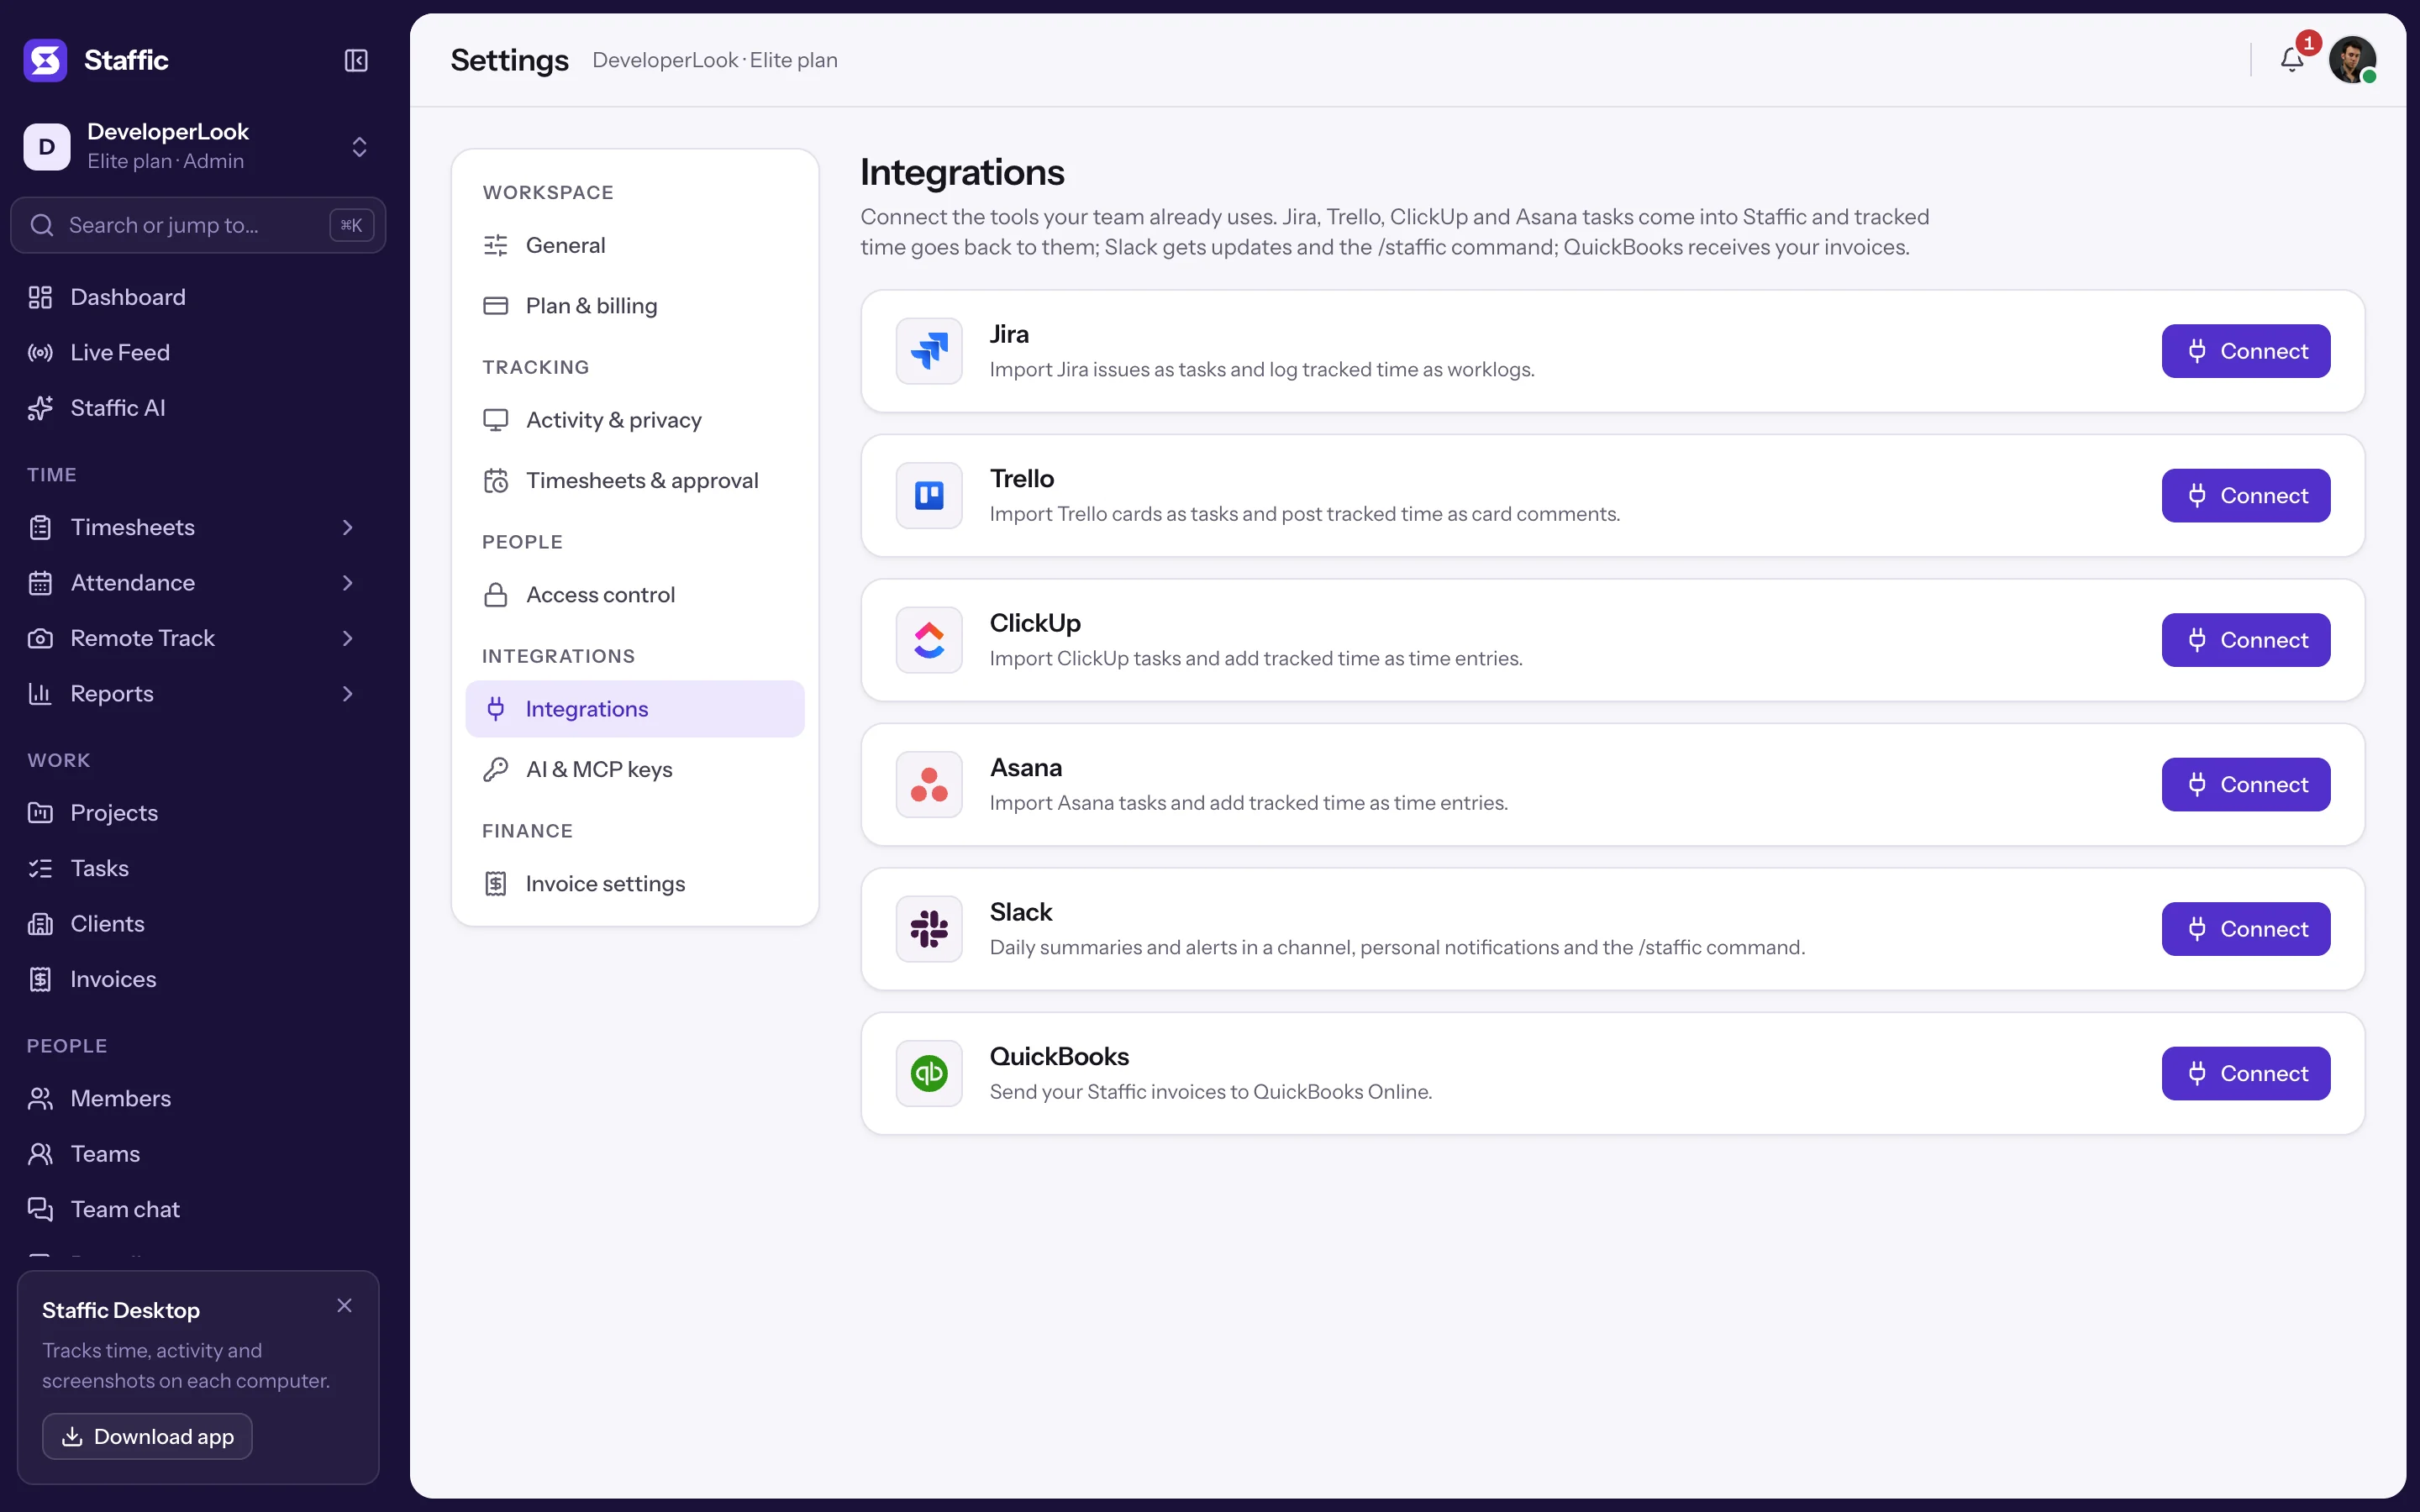
Task: Connect the Asana integration
Action: point(2245,784)
